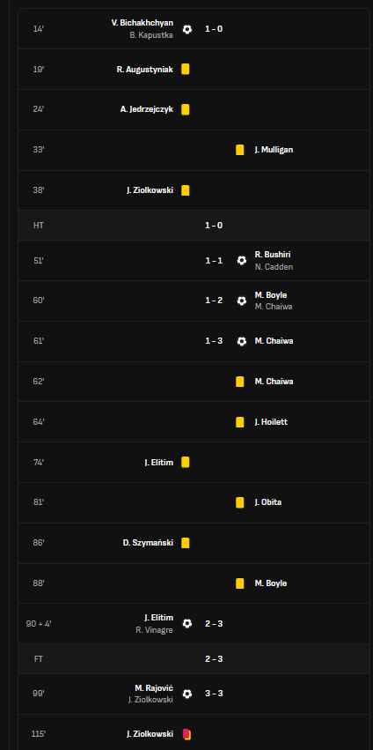
Task: Click goal icon next to M. Rajović
Action: [187, 694]
